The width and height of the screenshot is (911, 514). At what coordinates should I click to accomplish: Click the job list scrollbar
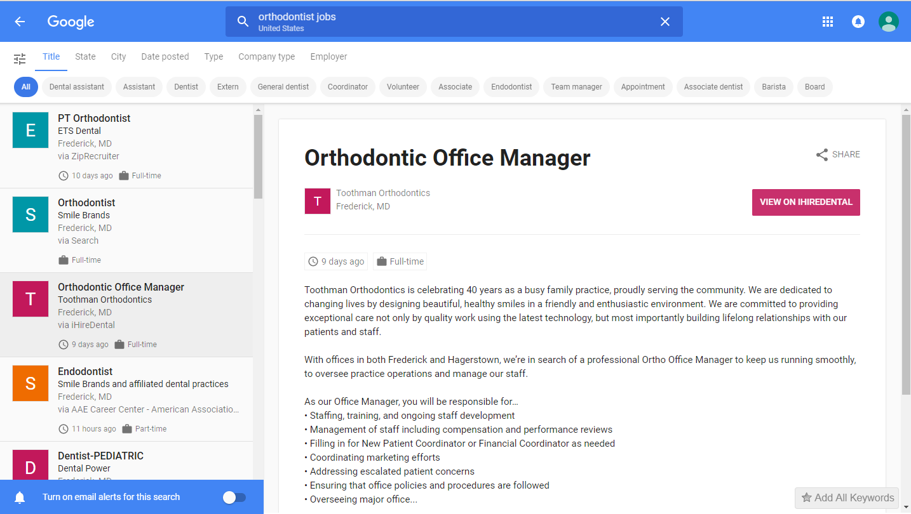coord(258,157)
